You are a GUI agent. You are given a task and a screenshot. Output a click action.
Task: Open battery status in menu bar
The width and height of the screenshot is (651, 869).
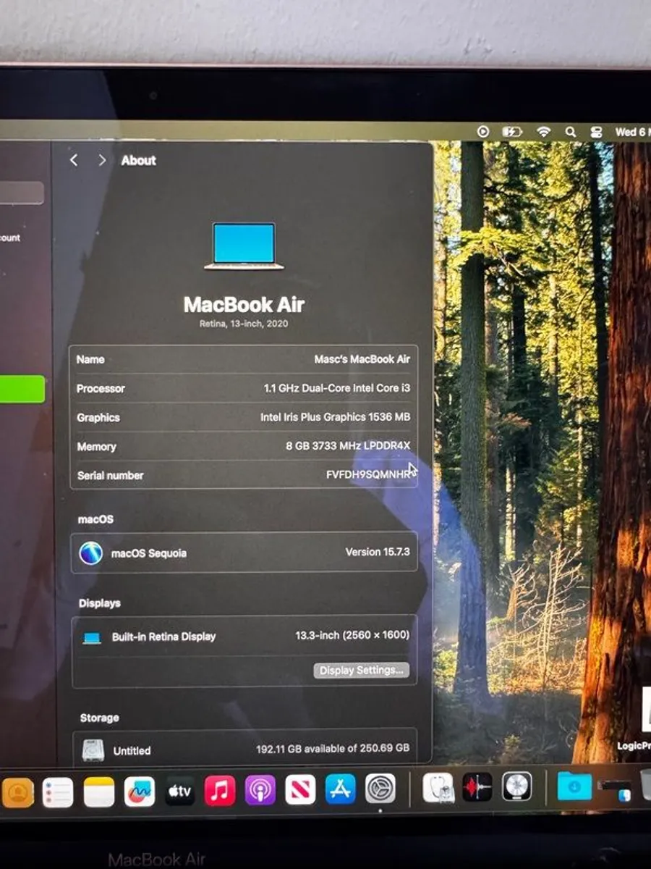tap(512, 132)
